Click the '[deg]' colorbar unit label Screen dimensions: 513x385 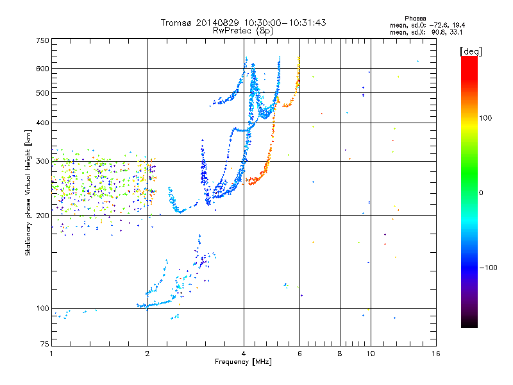coord(471,51)
